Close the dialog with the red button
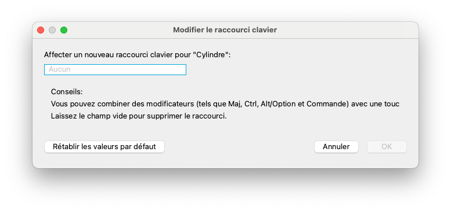This screenshot has width=451, height=211. [41, 30]
